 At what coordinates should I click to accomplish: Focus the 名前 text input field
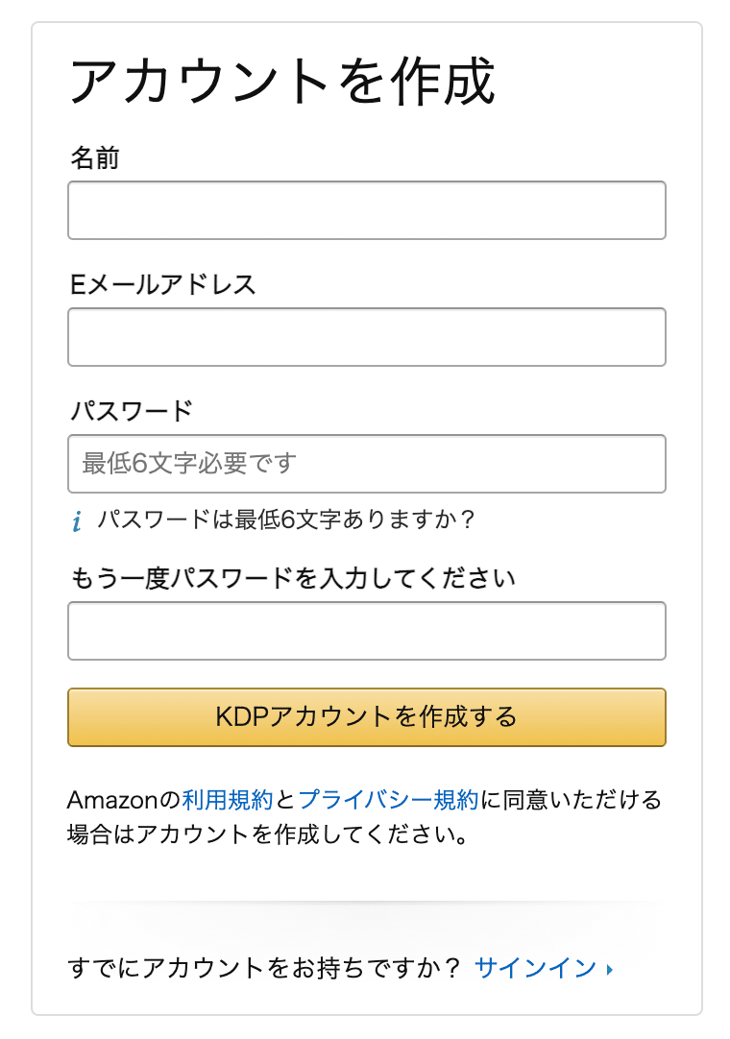point(367,210)
